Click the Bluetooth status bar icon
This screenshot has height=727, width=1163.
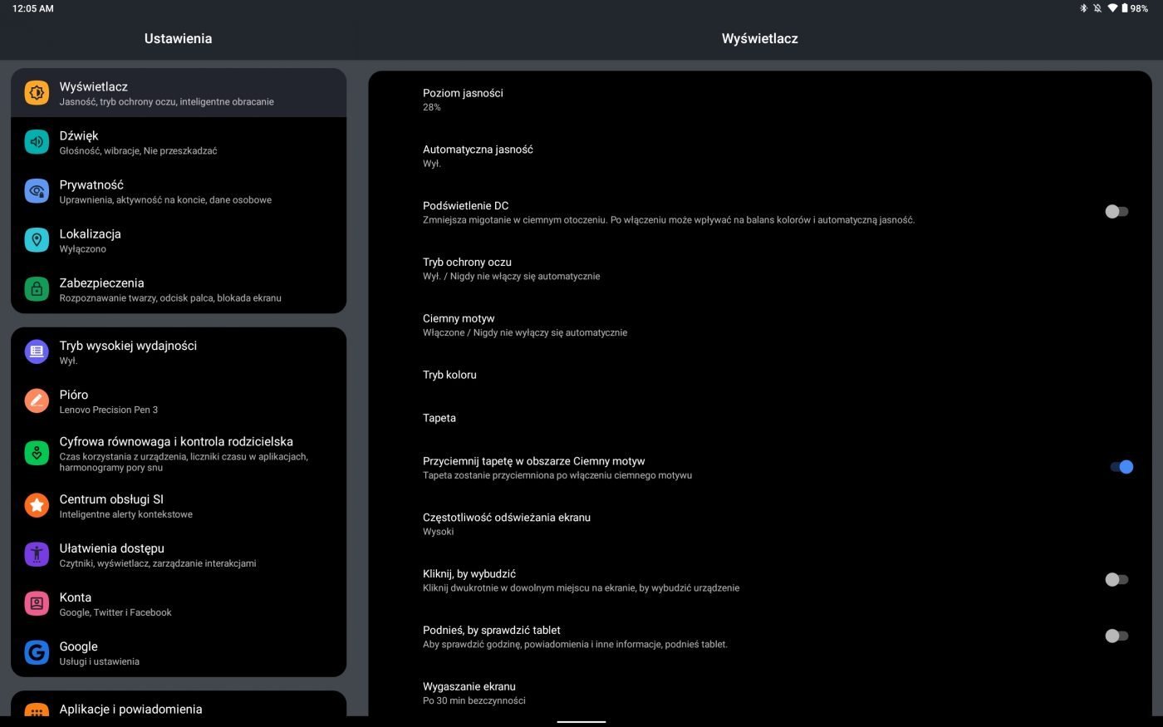1083,8
